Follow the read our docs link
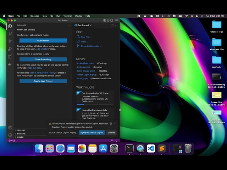The width and height of the screenshot is (227, 170). coord(35,68)
